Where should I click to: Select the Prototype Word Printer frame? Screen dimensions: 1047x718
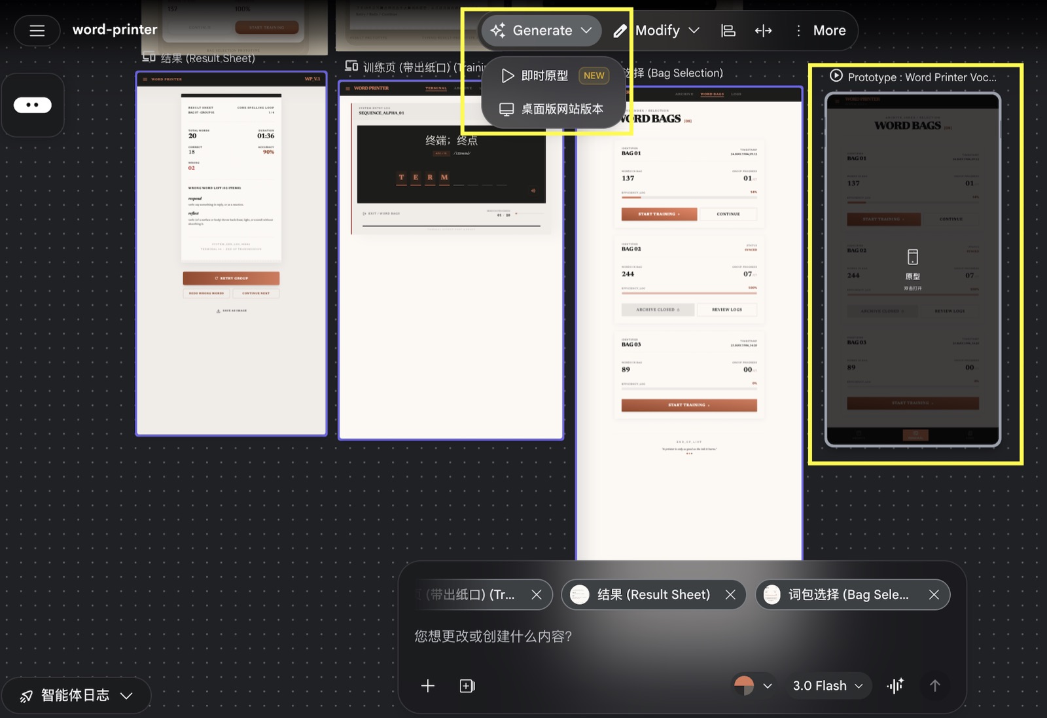coord(913,270)
